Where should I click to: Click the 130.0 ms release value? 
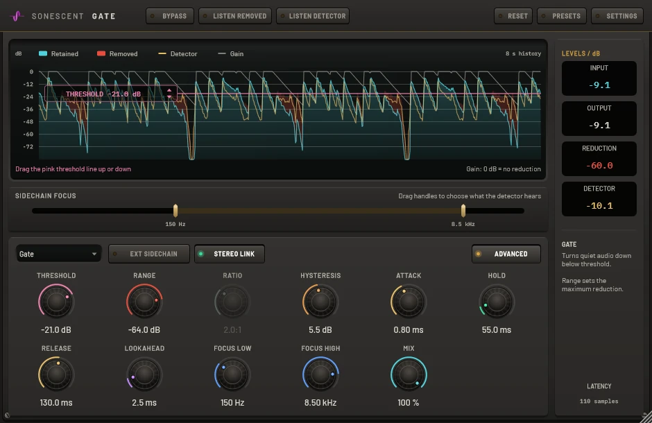56,403
